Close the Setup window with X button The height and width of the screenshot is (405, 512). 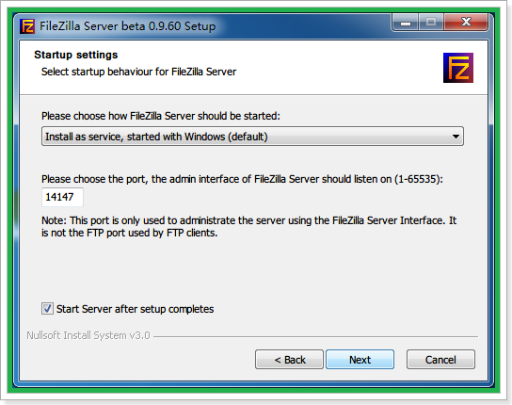(466, 23)
